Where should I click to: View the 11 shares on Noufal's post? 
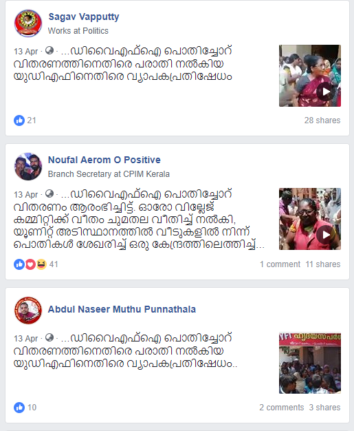[x=323, y=264]
